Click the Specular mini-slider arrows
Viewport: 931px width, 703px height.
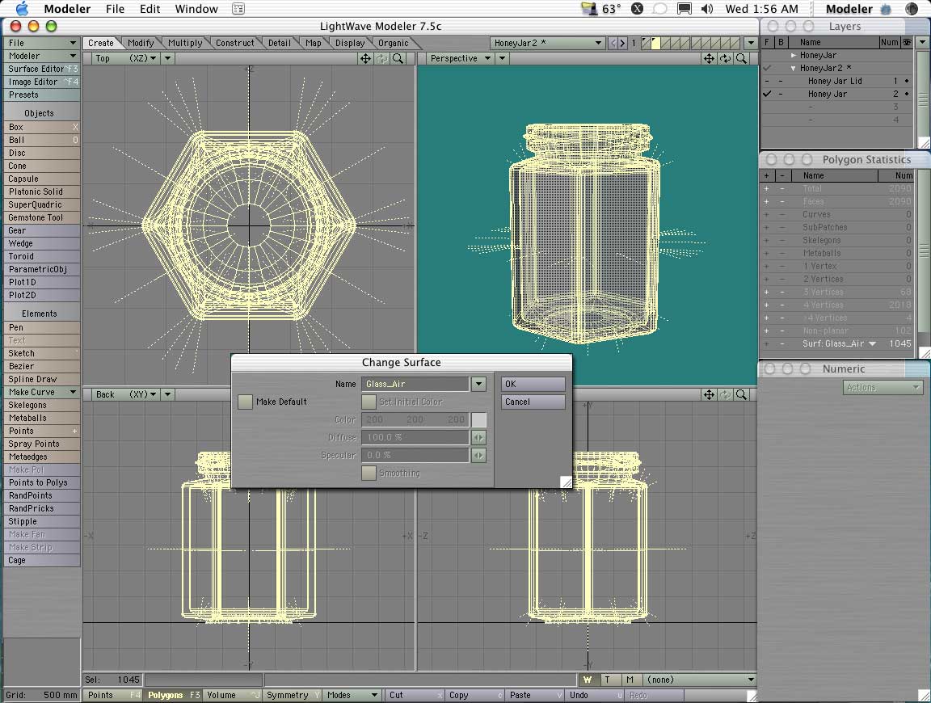coord(478,456)
